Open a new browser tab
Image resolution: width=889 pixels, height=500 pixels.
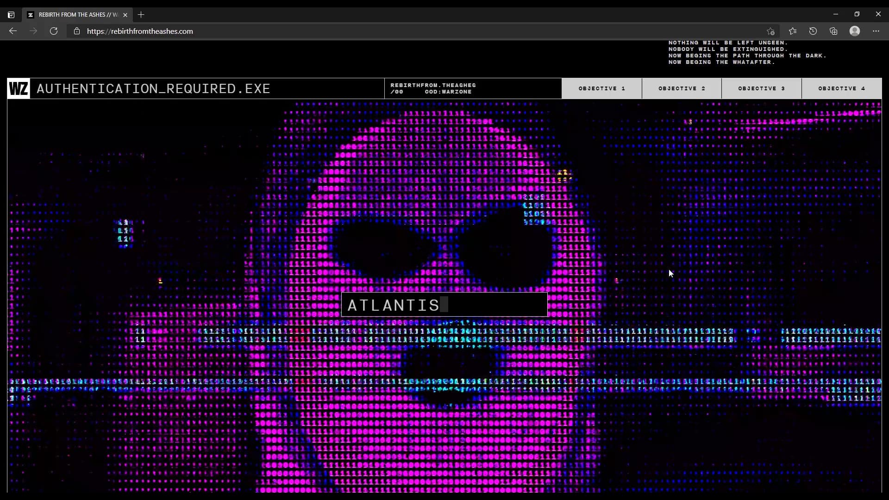141,15
